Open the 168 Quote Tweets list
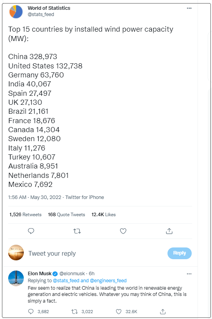 66,215
